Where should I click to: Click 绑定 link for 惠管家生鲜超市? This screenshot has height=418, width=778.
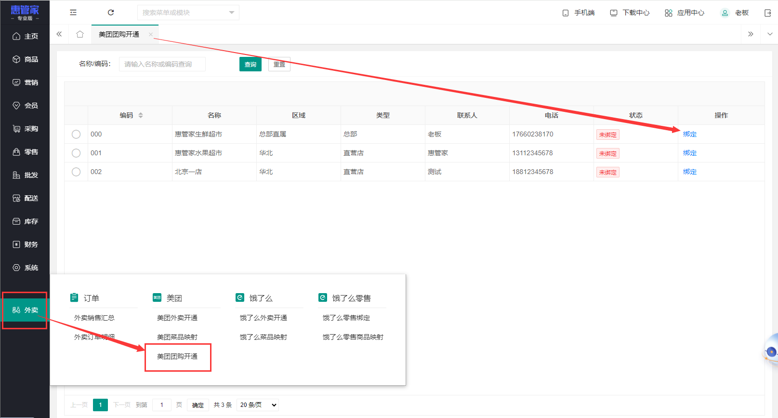tap(690, 134)
